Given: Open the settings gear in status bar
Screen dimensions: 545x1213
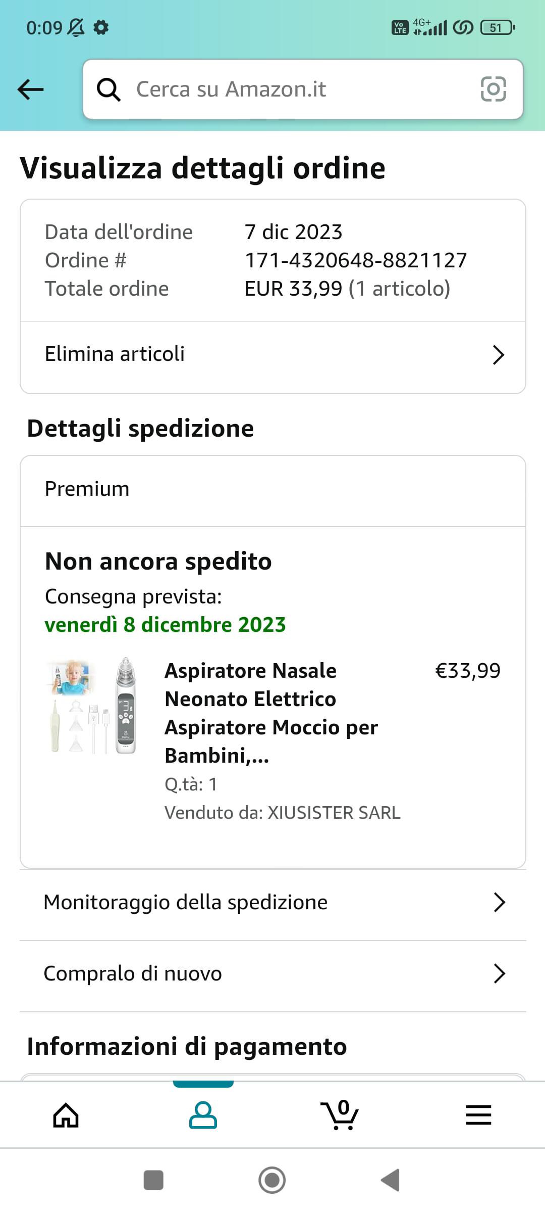Looking at the screenshot, I should click(x=101, y=27).
